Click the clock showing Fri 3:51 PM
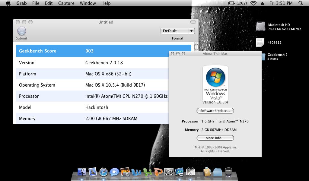 (x=281, y=3)
